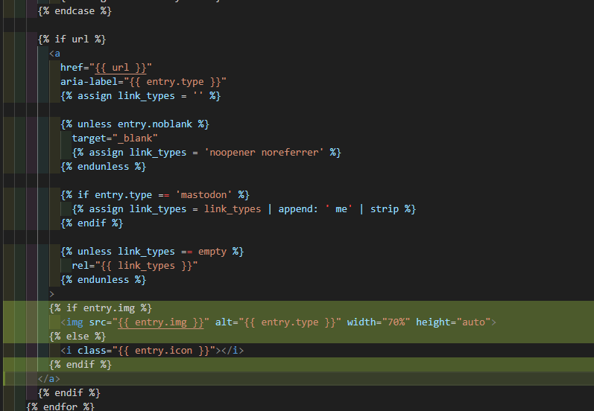The width and height of the screenshot is (594, 411).
Task: Click {{ link_types }} inside the rel value
Action: coord(146,266)
